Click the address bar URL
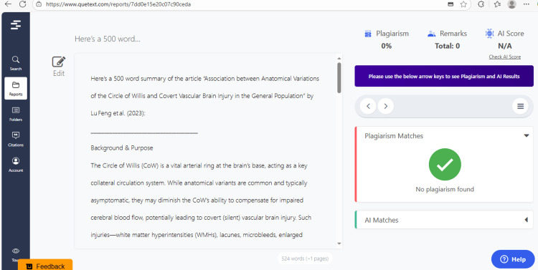 click(x=118, y=4)
